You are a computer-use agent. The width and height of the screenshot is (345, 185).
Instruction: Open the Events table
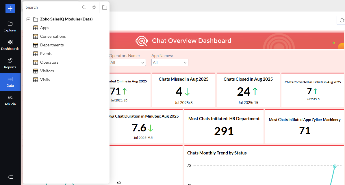click(46, 54)
